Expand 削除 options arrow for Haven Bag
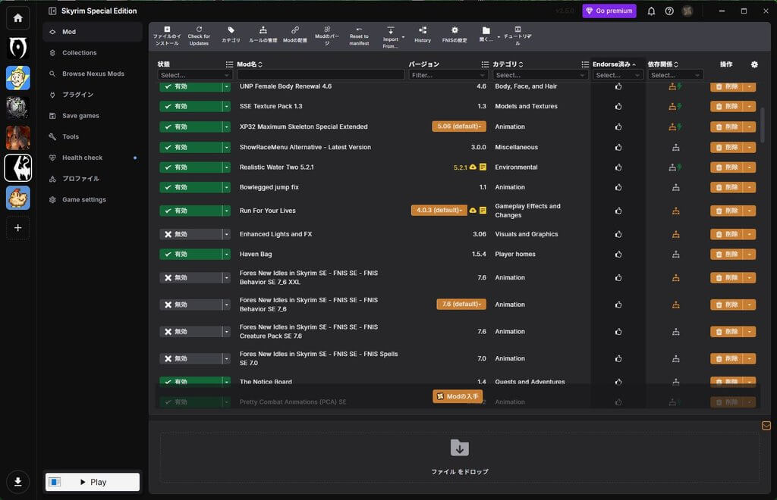 tap(749, 255)
